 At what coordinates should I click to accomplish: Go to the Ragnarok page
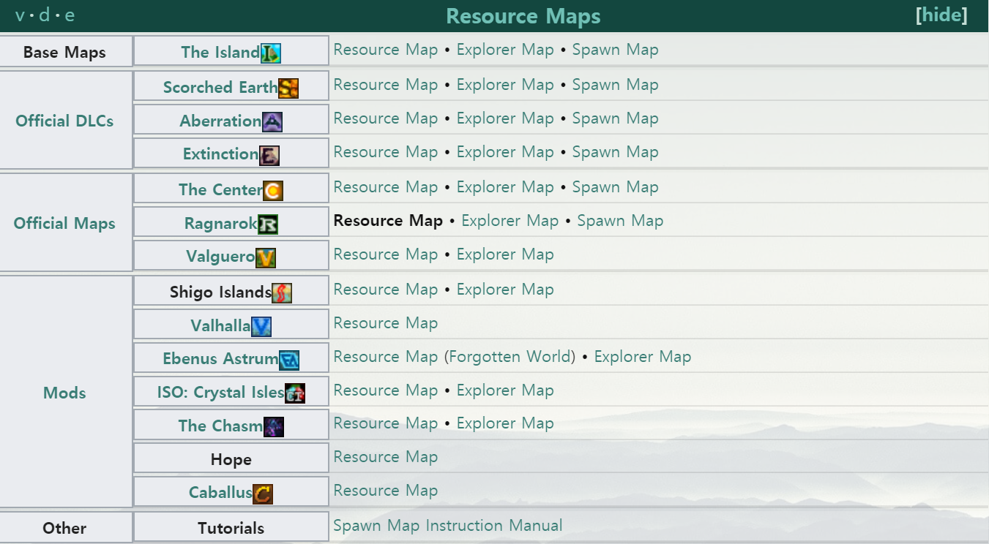pos(220,224)
